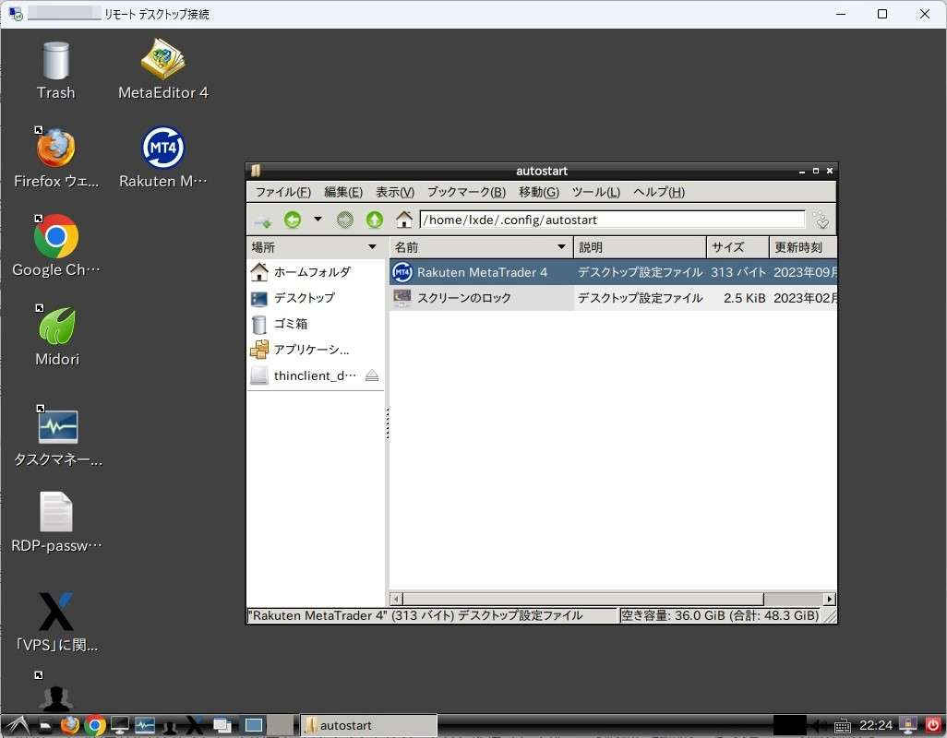Click the horizontal scrollbar thumb
Image resolution: width=947 pixels, height=738 pixels.
[x=583, y=599]
